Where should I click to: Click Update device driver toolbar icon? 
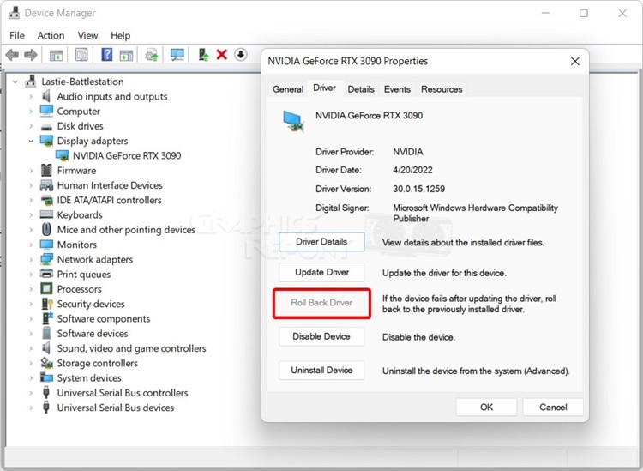point(152,55)
